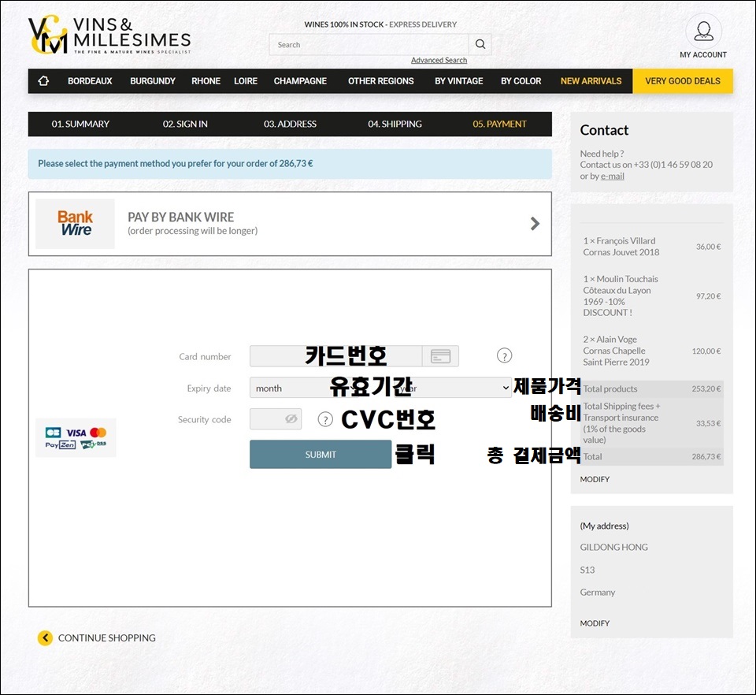Open the Other Regions menu
756x695 pixels.
(381, 81)
